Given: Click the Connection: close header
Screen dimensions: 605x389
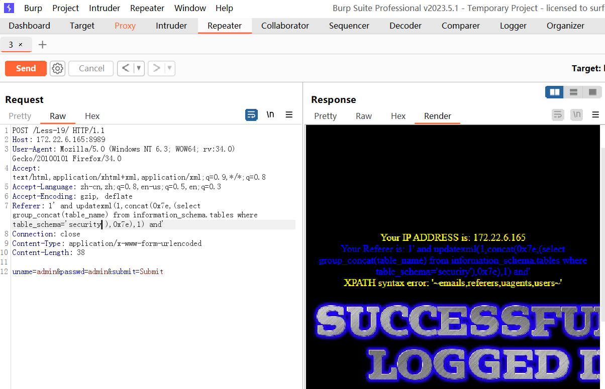Looking at the screenshot, I should (46, 234).
